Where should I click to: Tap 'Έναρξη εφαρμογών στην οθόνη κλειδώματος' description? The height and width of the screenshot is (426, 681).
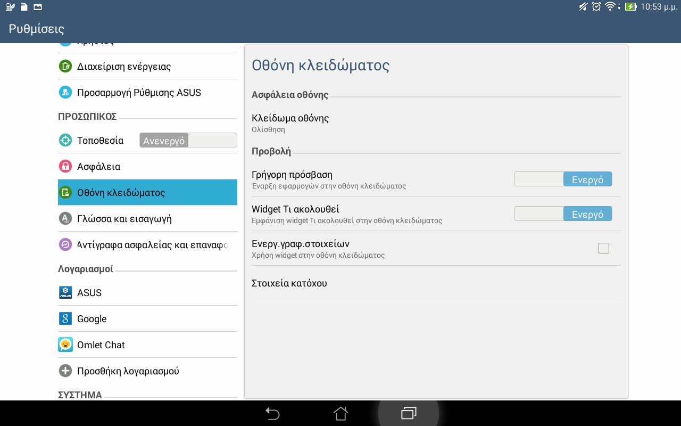pos(329,186)
